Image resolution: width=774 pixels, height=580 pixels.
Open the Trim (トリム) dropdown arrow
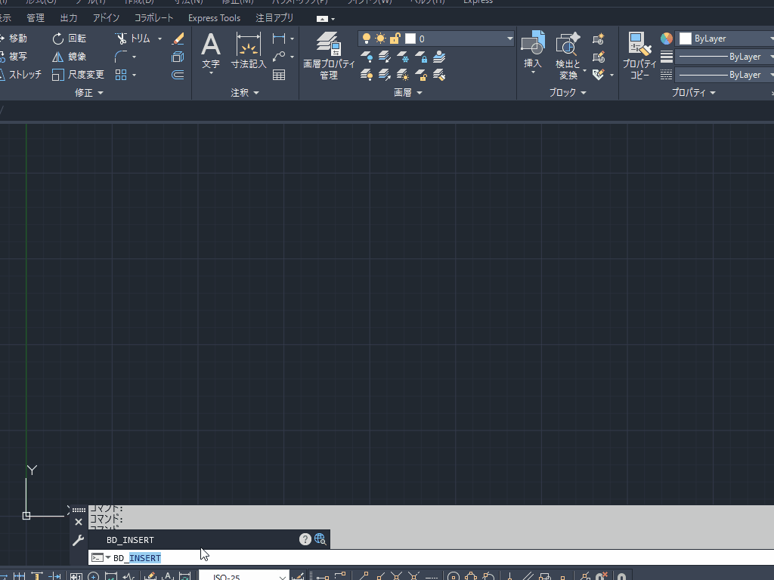pos(159,39)
